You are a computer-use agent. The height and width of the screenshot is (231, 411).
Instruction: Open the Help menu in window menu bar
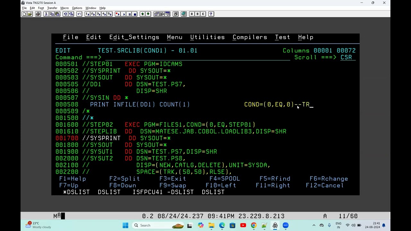[102, 8]
